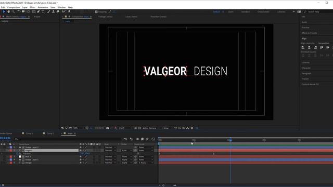The width and height of the screenshot is (333, 187).
Task: Enable the Snapping checkbox
Action: [x=96, y=12]
